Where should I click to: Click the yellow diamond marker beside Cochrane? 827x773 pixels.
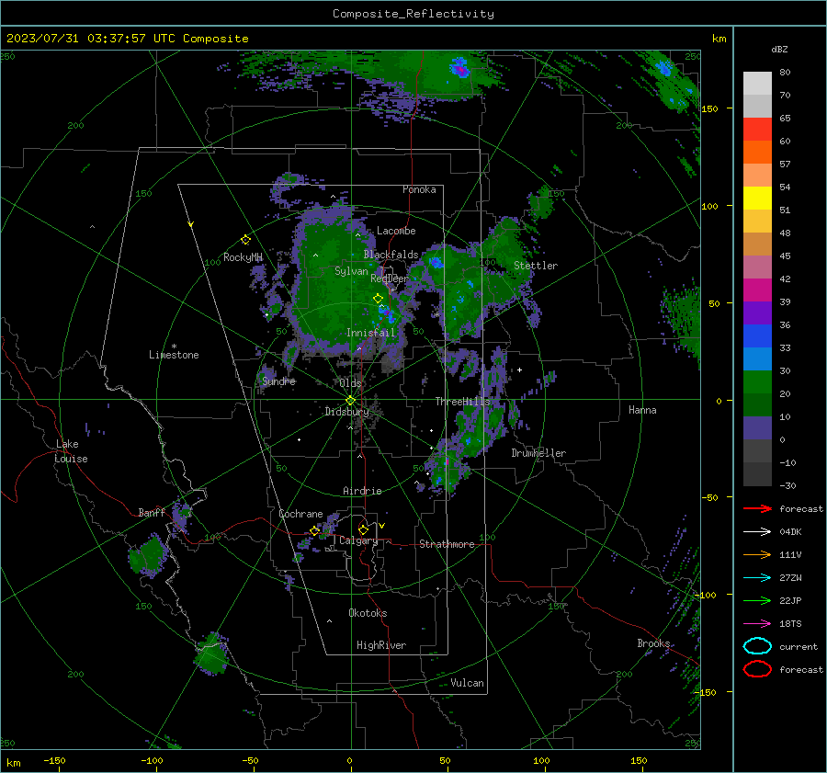click(x=315, y=530)
